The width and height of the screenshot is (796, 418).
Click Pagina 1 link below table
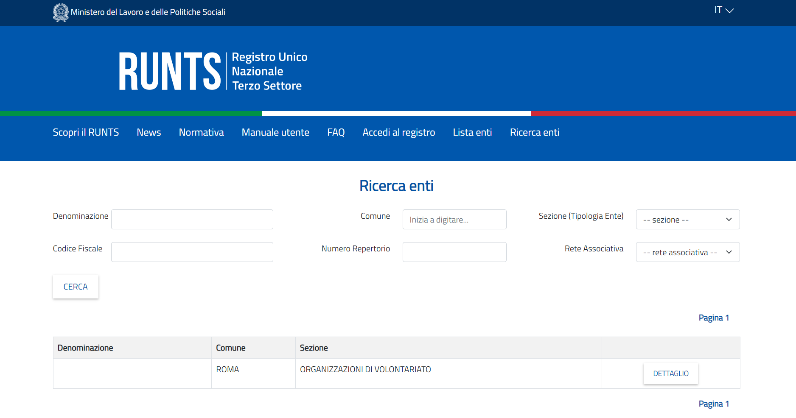(x=714, y=404)
